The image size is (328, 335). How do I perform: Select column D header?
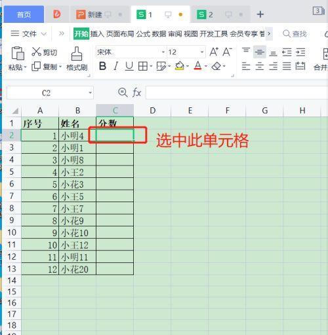[152, 111]
